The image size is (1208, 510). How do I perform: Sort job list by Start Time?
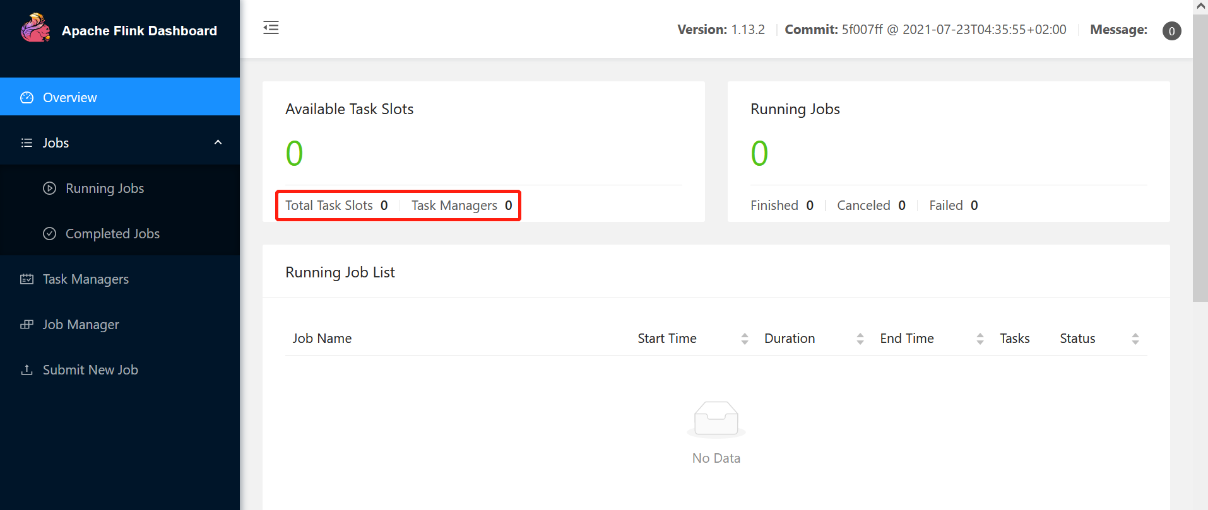point(744,339)
